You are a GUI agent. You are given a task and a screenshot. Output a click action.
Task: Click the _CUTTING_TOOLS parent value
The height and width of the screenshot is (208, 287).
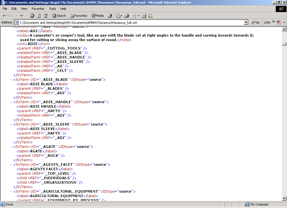(63, 48)
